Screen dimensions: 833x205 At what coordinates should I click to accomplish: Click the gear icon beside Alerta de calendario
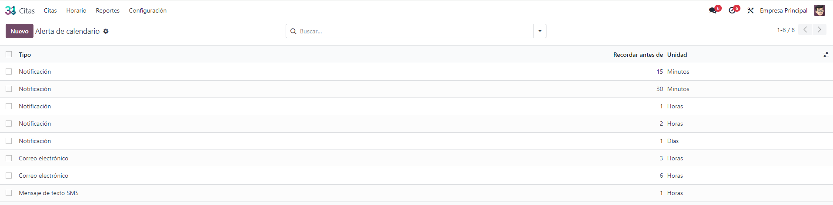coord(106,31)
